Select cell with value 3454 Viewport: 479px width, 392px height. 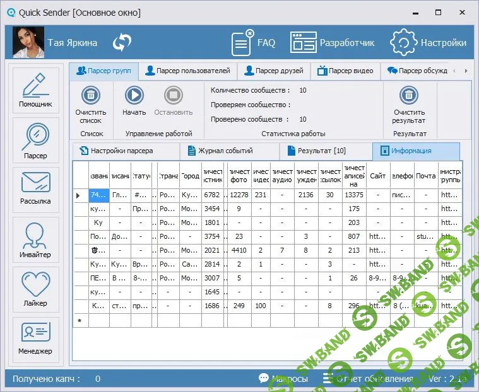(x=212, y=209)
